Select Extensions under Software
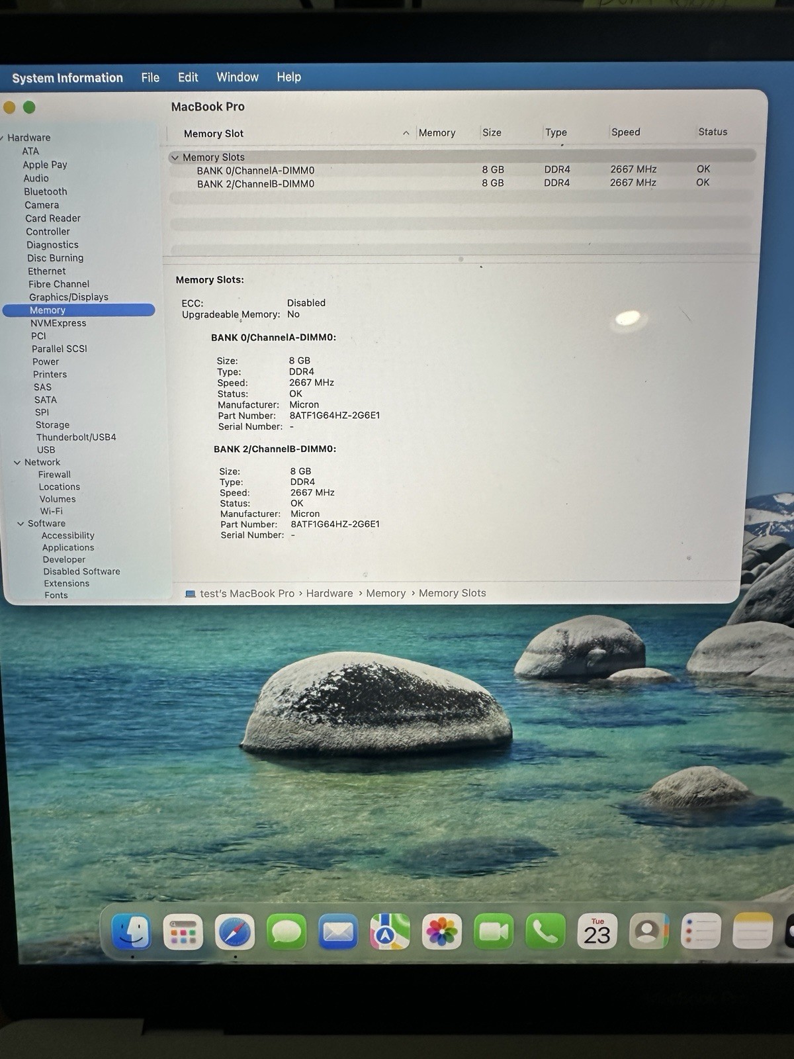 click(66, 583)
